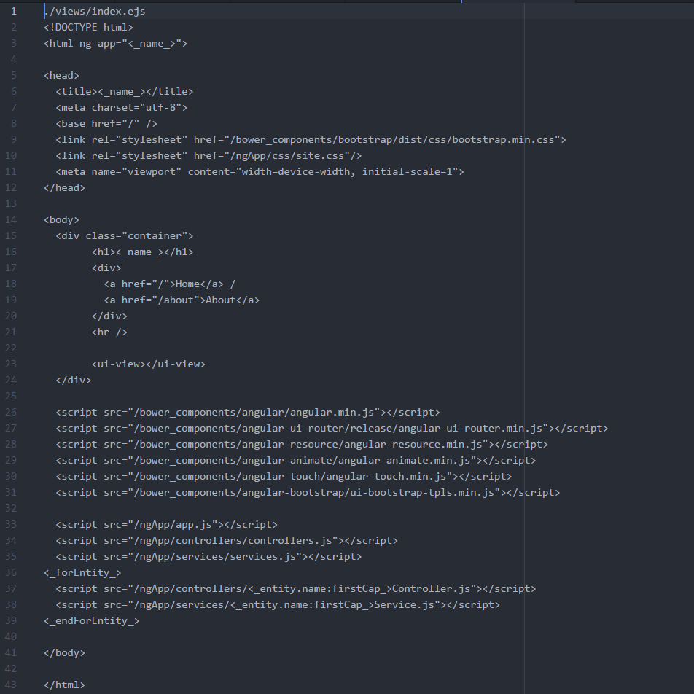This screenshot has height=694, width=694.
Task: Click the '<title><_name_></title>' line
Action: pos(125,92)
